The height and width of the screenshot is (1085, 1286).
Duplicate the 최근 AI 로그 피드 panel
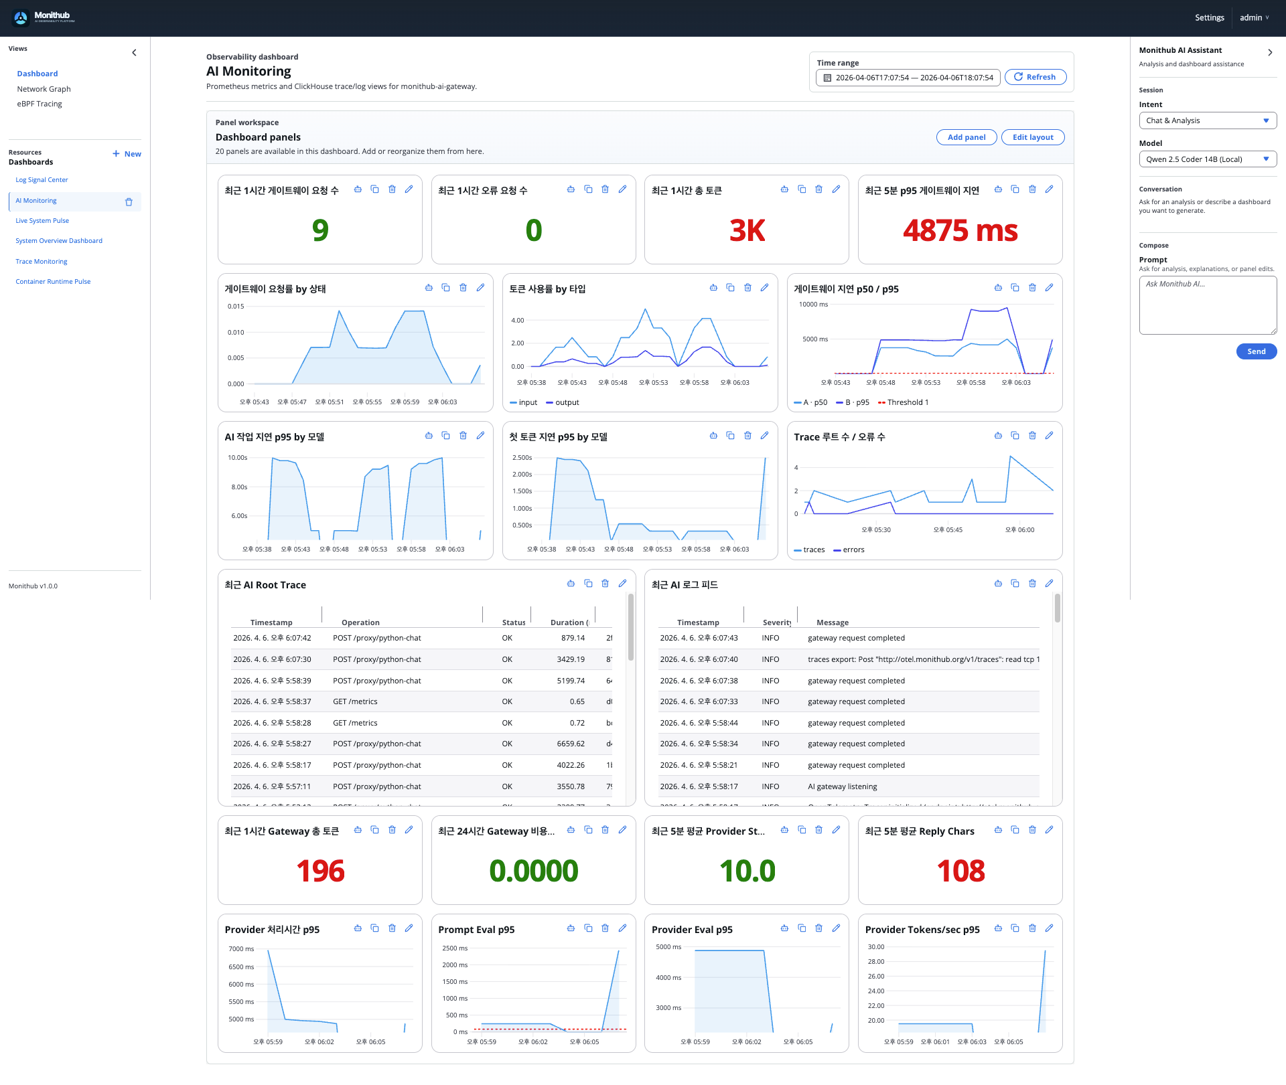pos(1015,583)
